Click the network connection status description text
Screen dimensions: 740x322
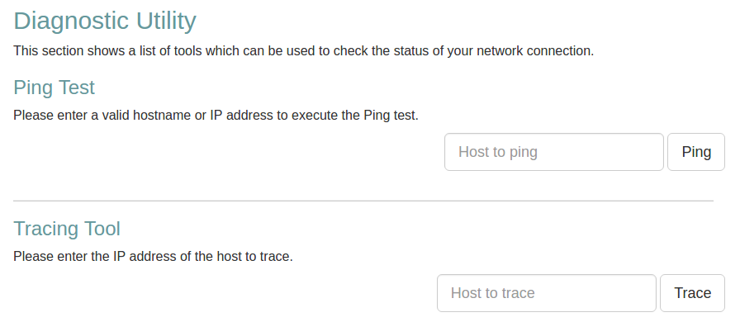point(303,51)
